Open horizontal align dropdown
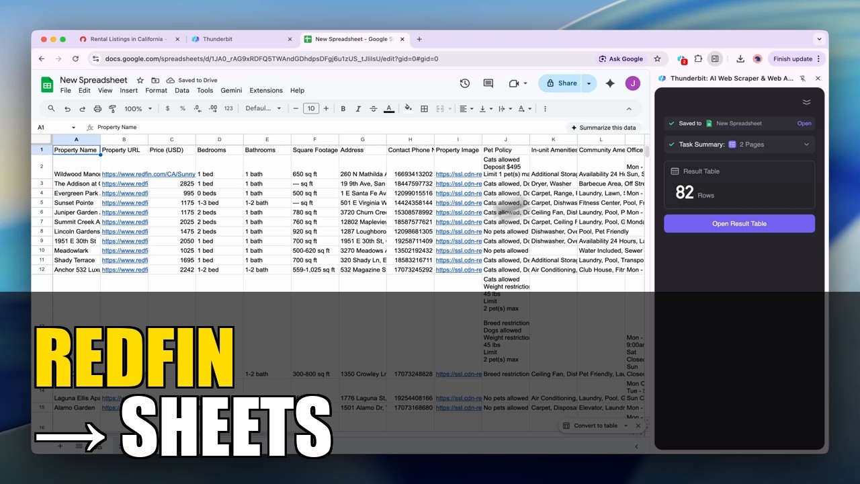The height and width of the screenshot is (484, 860). point(466,108)
